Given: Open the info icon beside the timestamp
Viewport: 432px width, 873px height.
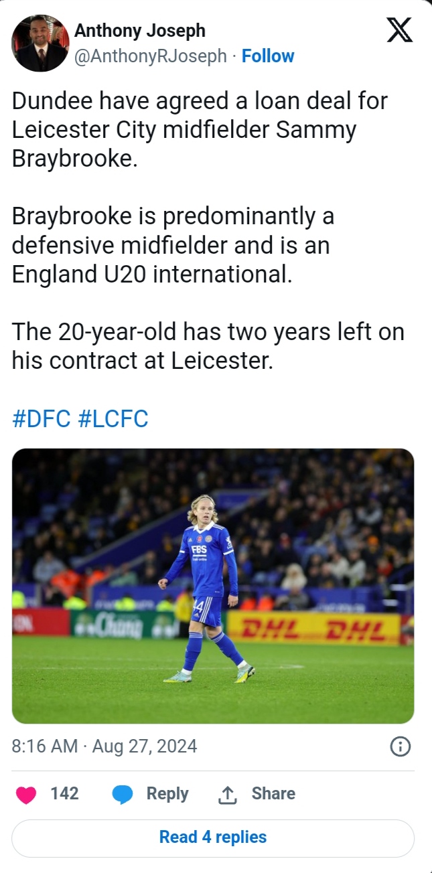Looking at the screenshot, I should pyautogui.click(x=400, y=746).
